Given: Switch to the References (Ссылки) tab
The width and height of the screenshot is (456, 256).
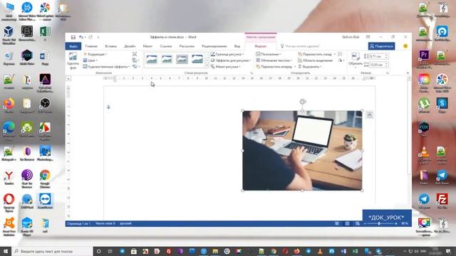Looking at the screenshot, I should tap(166, 46).
